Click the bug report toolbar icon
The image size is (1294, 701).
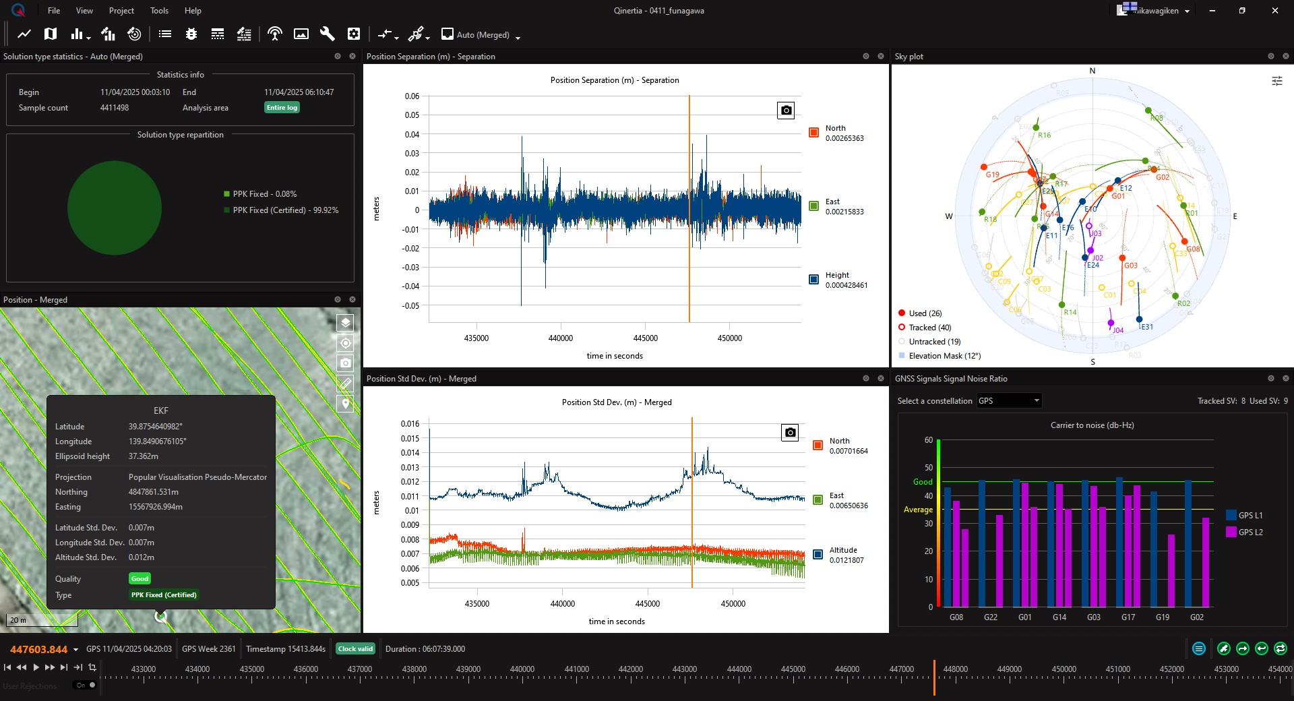[x=191, y=34]
